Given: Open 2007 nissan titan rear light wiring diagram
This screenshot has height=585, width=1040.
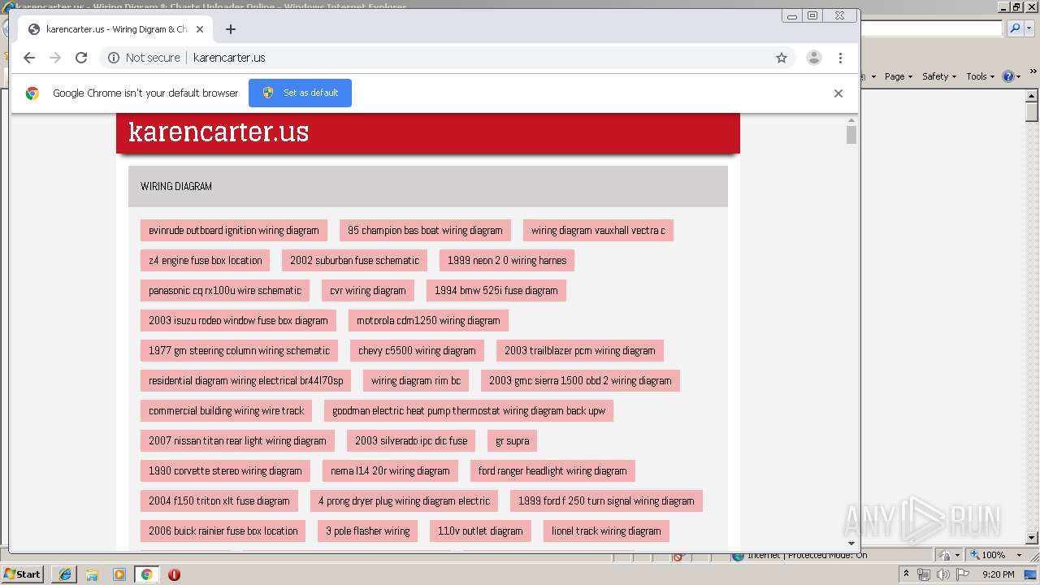Looking at the screenshot, I should (x=237, y=441).
